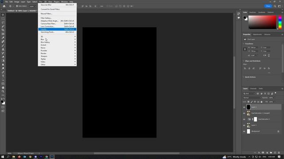284x159 pixels.
Task: Choose Vanishing Point menu entry
Action: (x=57, y=32)
